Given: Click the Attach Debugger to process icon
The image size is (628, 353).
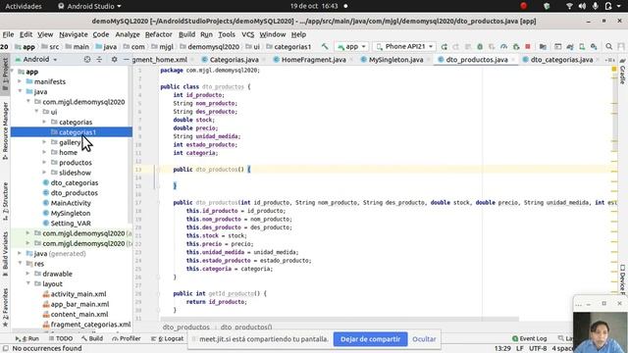Looking at the screenshot, I should click(516, 47).
